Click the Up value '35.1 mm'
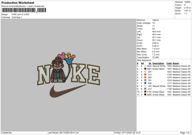Viewport: 192px width, 135px height. (x=156, y=37)
